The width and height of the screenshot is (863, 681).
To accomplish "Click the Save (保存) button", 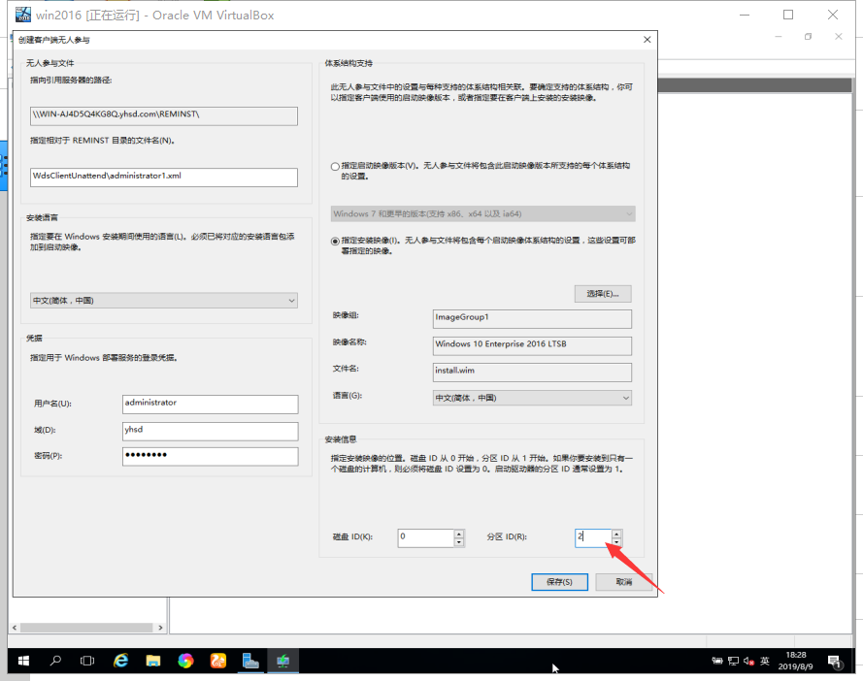I will 560,582.
